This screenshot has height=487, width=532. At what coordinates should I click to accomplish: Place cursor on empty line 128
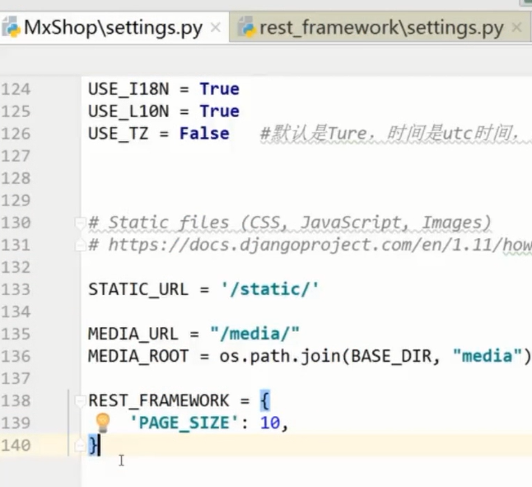[x=306, y=178]
